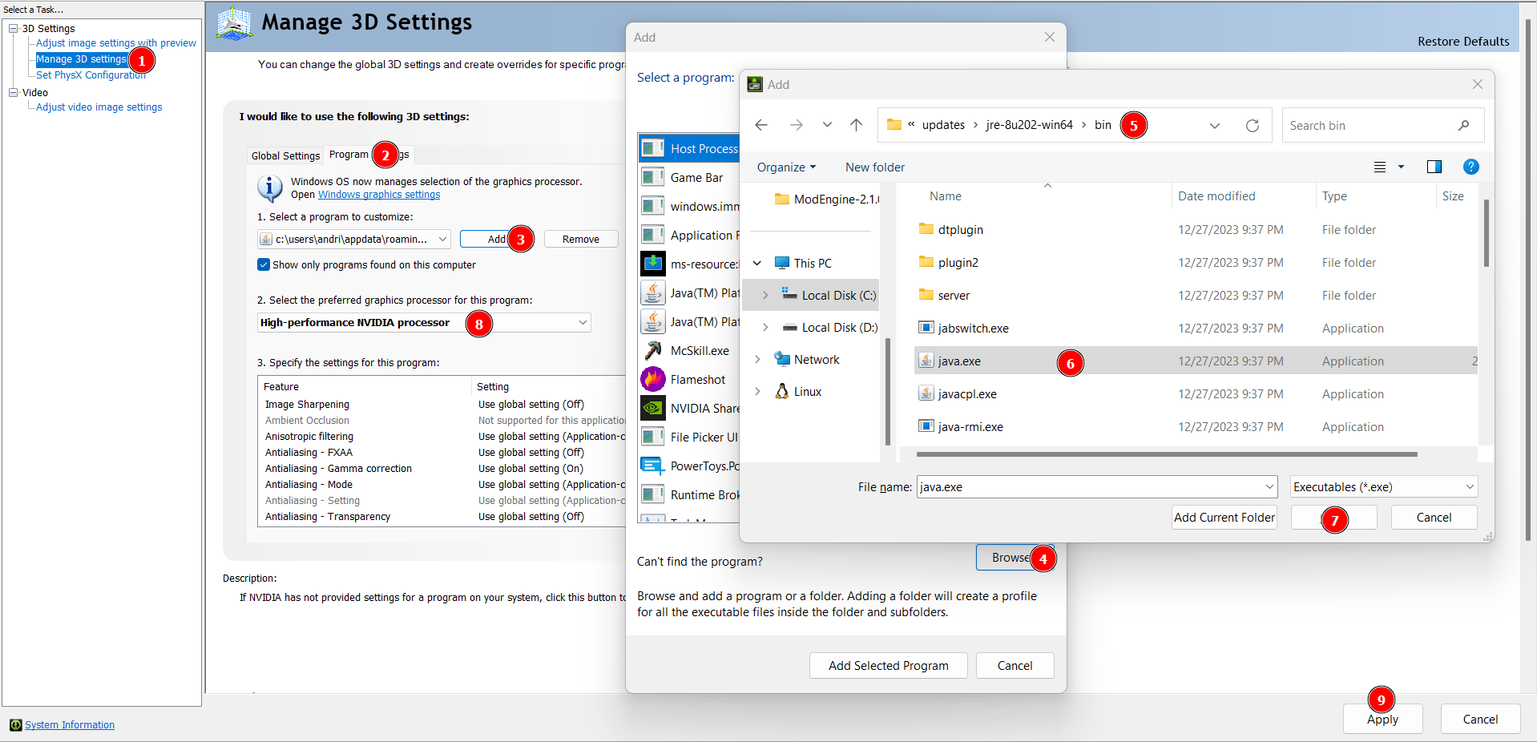This screenshot has height=742, width=1537.
Task: Click System Information icon link
Action: [16, 725]
